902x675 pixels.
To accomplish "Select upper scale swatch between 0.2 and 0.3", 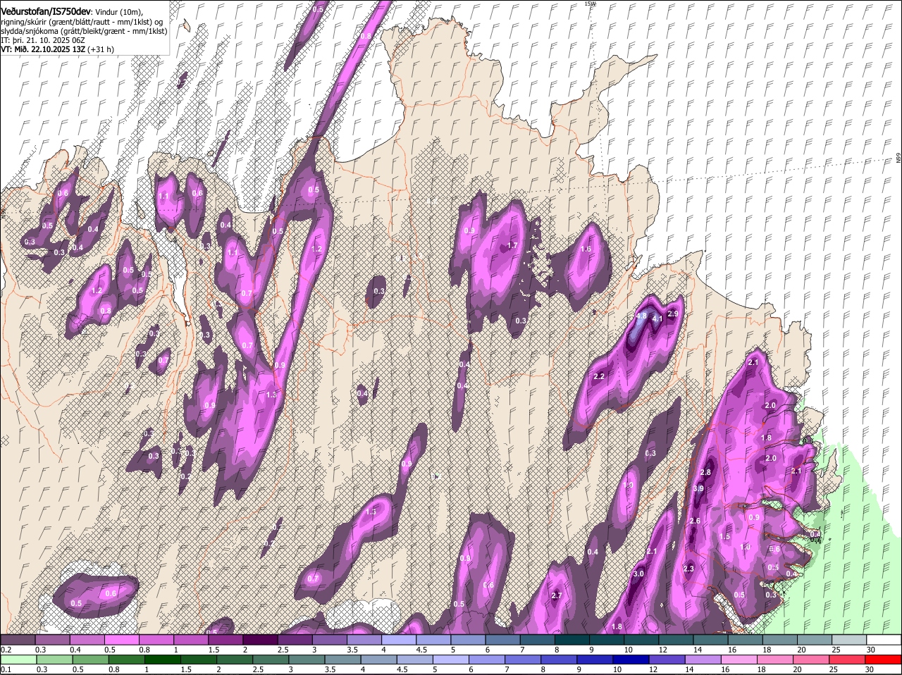I will coord(18,639).
